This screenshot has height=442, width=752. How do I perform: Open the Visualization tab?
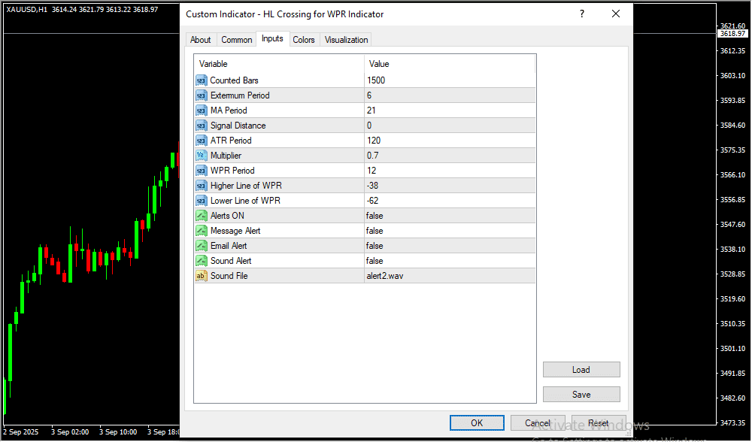[346, 40]
